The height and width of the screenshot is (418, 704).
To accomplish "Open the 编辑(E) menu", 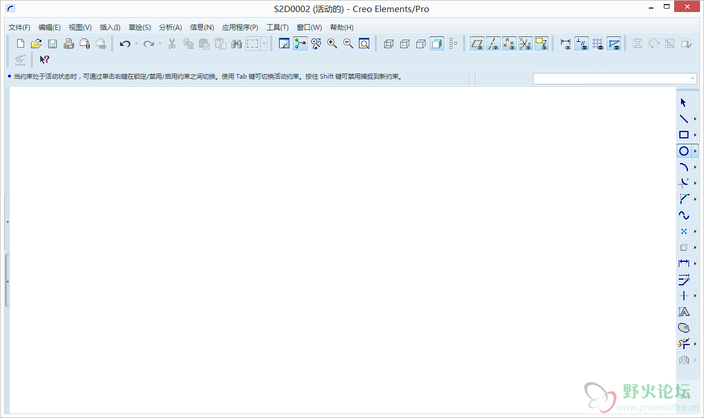I will click(49, 27).
